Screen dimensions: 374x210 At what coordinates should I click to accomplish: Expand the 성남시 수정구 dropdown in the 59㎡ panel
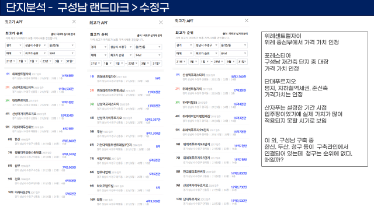(x=36, y=45)
